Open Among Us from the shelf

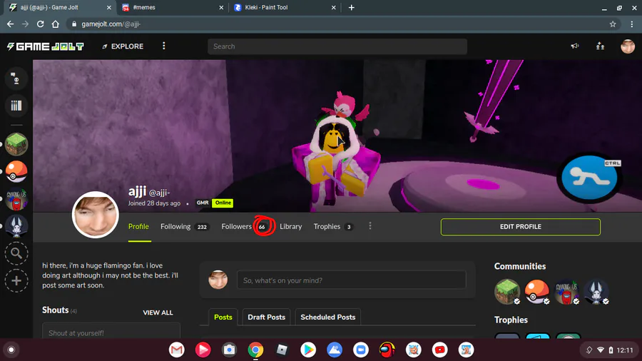(x=387, y=350)
